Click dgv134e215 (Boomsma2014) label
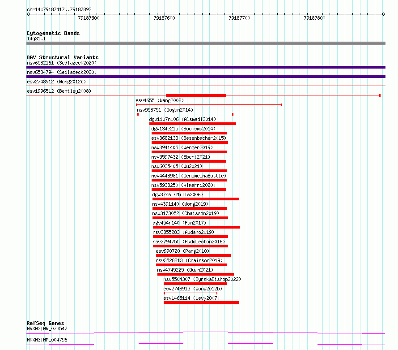398x350 pixels. pos(183,129)
